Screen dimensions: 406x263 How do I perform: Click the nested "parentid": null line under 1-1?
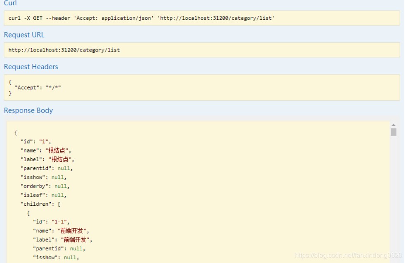tap(59, 249)
